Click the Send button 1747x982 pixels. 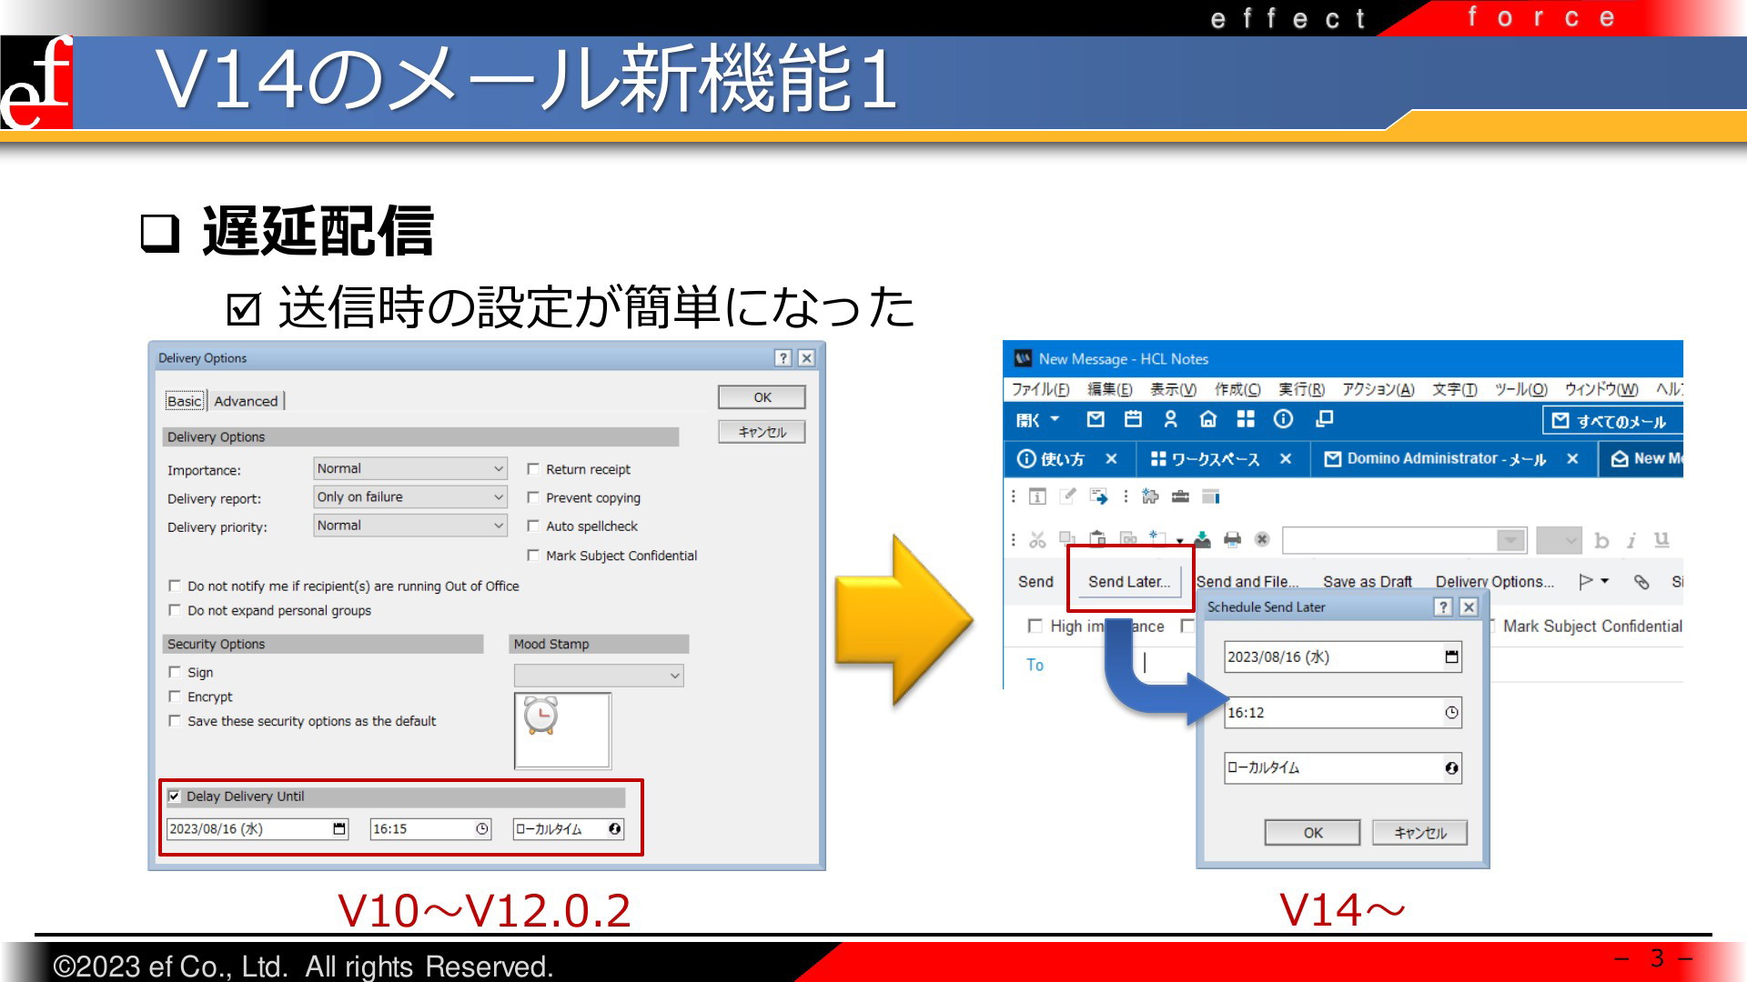pyautogui.click(x=1035, y=582)
